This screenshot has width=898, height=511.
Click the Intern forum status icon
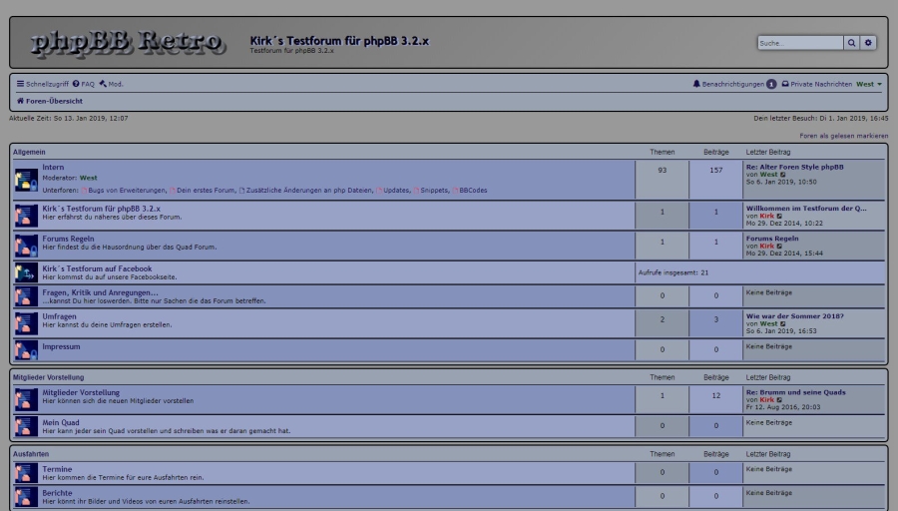[26, 180]
